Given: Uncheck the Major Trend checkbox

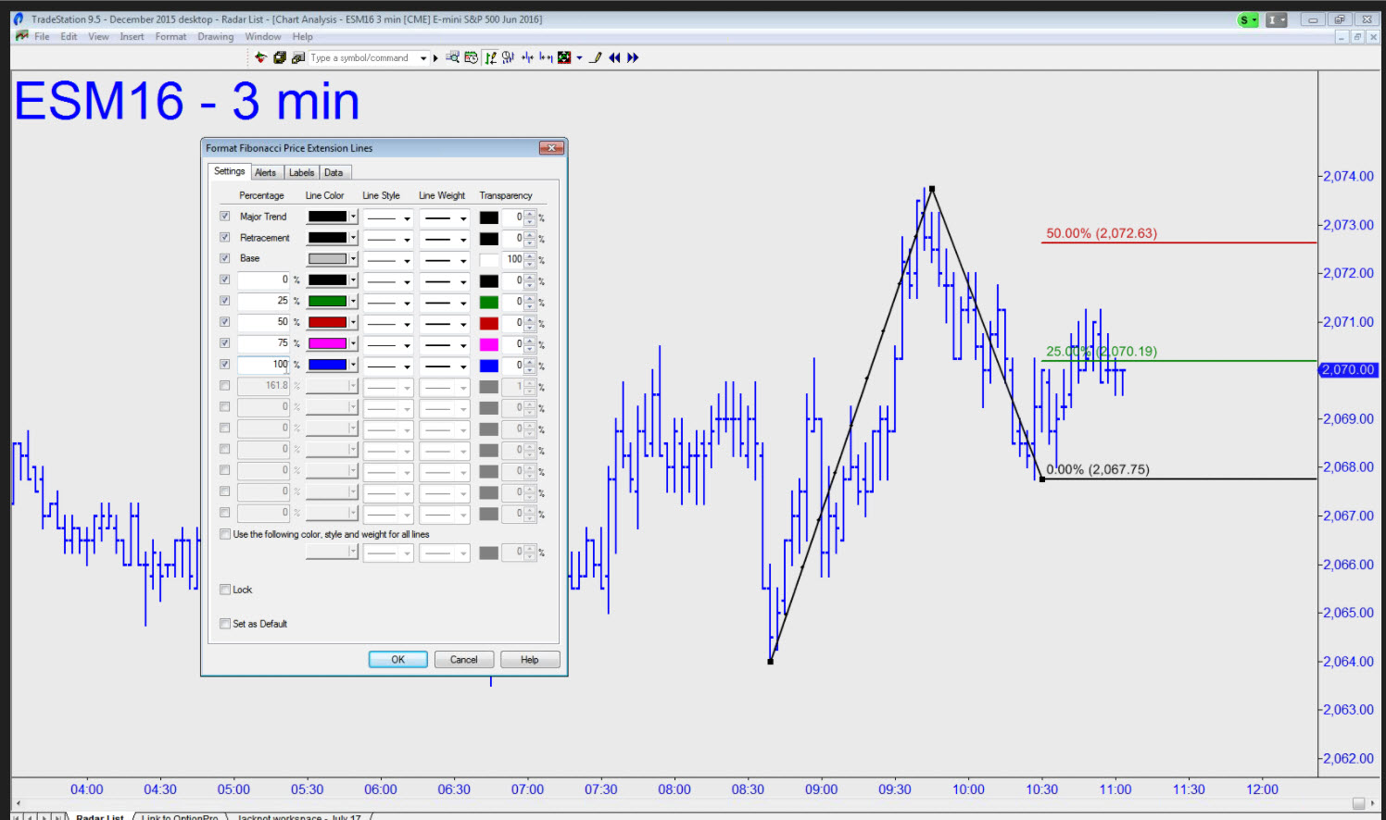Looking at the screenshot, I should [224, 217].
